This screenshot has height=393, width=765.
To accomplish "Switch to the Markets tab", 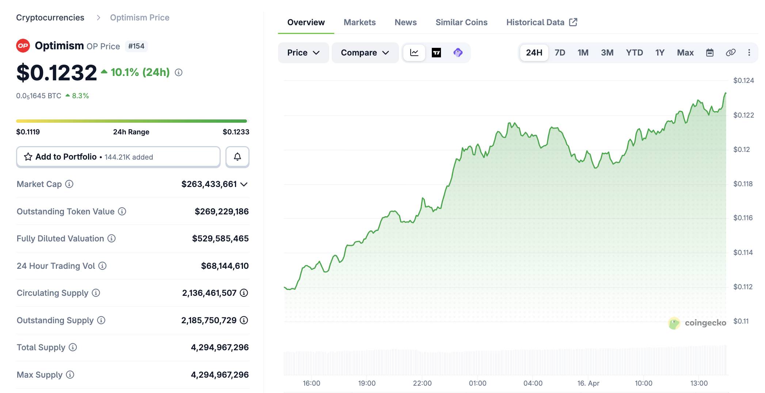I will coord(359,22).
